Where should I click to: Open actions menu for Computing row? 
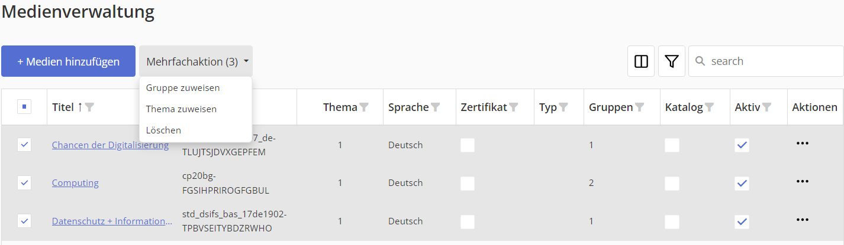point(803,182)
